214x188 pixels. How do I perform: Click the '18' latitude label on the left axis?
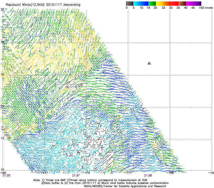coord(2,42)
